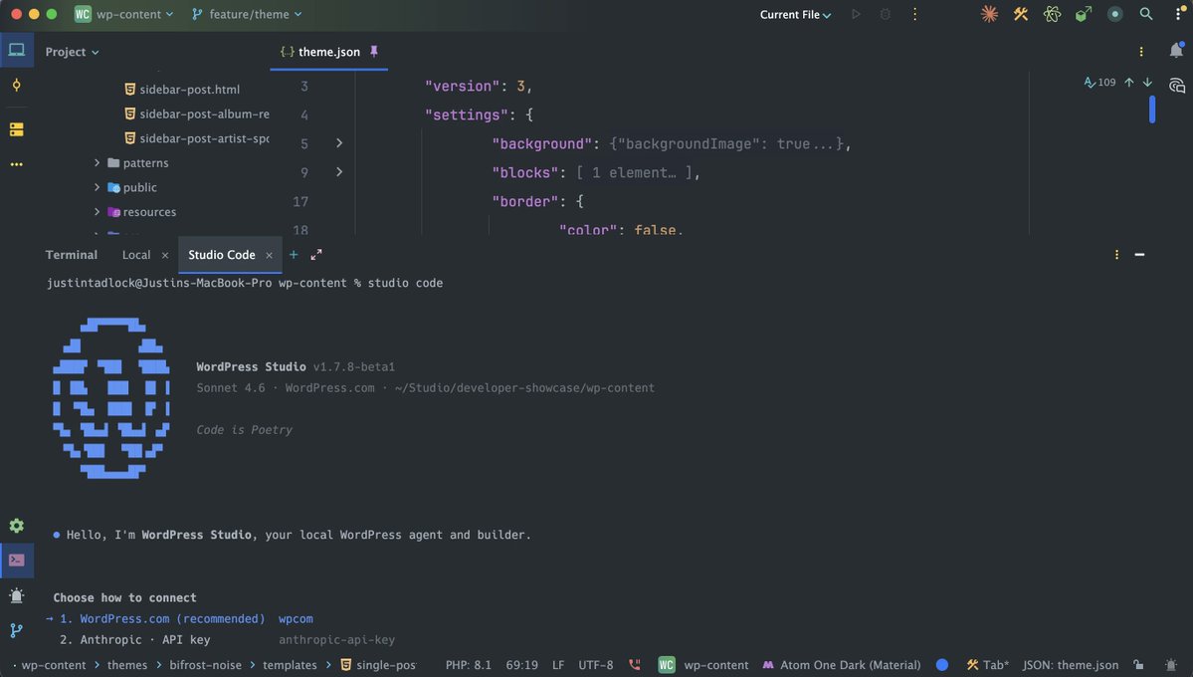
Task: Show more tool windows via ellipsis
Action: click(x=16, y=164)
